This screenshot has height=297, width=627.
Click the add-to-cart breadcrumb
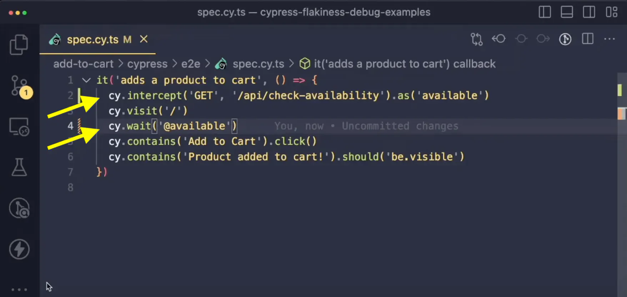(x=83, y=64)
